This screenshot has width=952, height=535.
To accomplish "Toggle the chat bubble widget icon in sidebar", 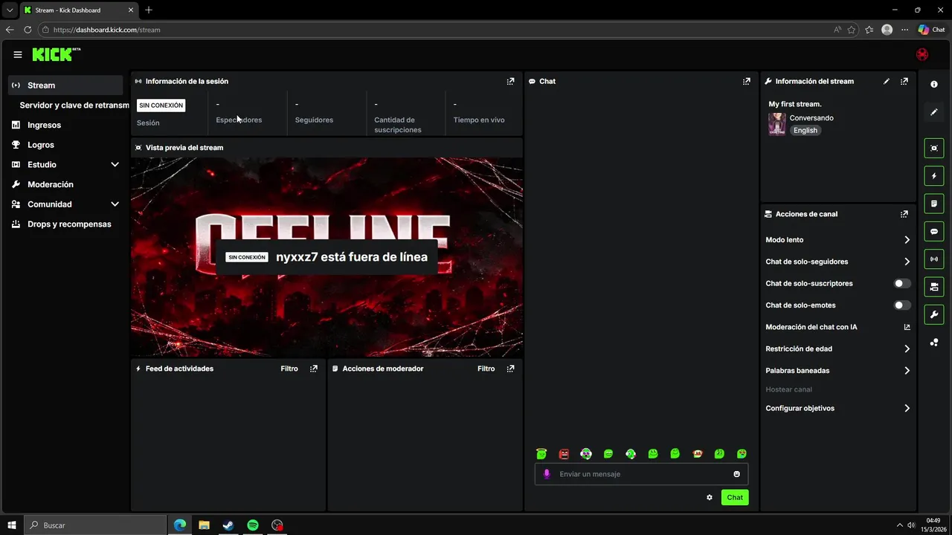I will tap(934, 232).
